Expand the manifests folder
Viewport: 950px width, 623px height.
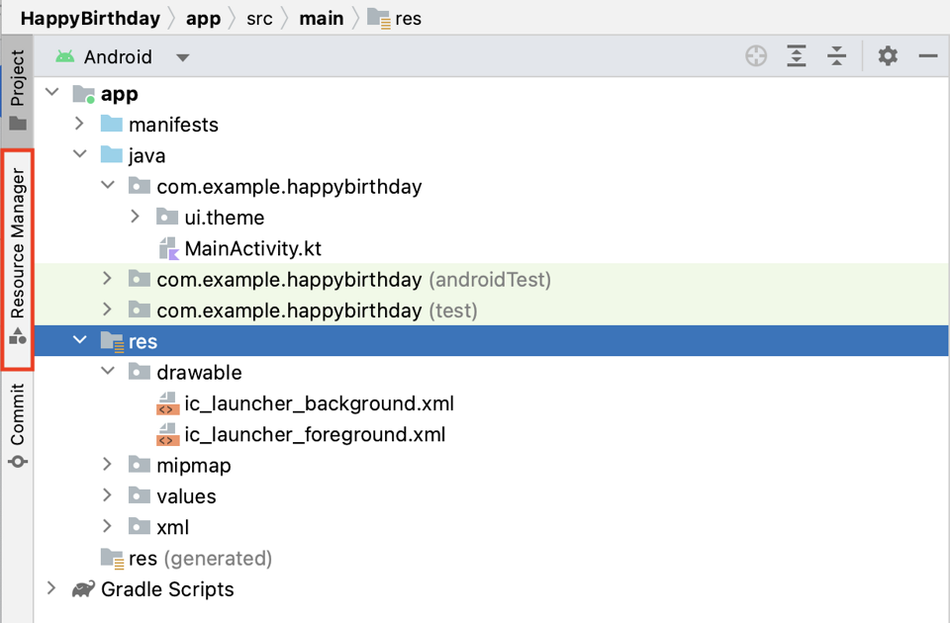tap(80, 124)
